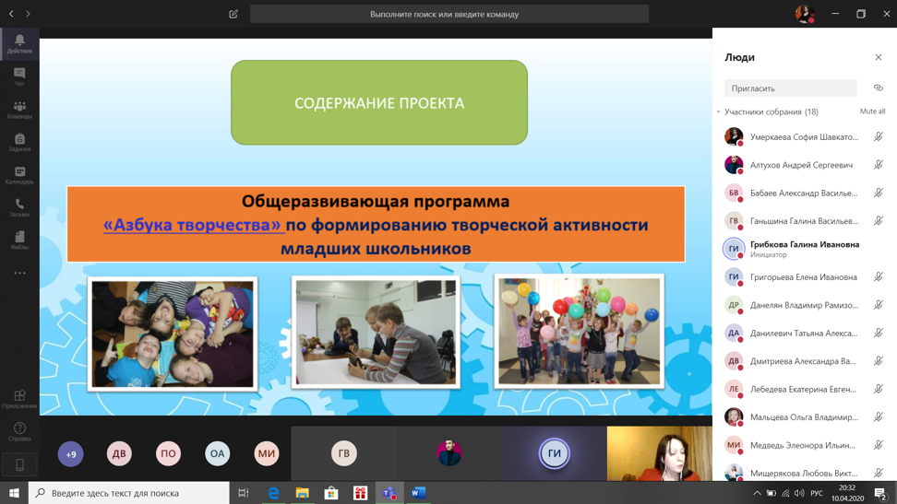This screenshot has height=504, width=897.
Task: Select the МИ participant tile
Action: pyautogui.click(x=267, y=453)
